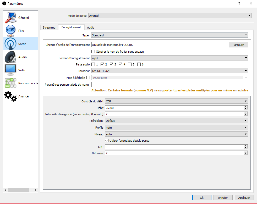Increase GPU value with up arrow
This screenshot has height=204, width=257.
coord(246,146)
